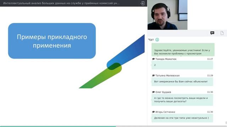The height and width of the screenshot is (127, 227).
Task: Open the chat tab icon
Action: (212, 33)
